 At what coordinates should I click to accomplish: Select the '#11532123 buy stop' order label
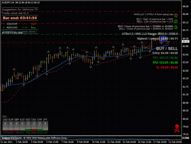(x=12, y=33)
